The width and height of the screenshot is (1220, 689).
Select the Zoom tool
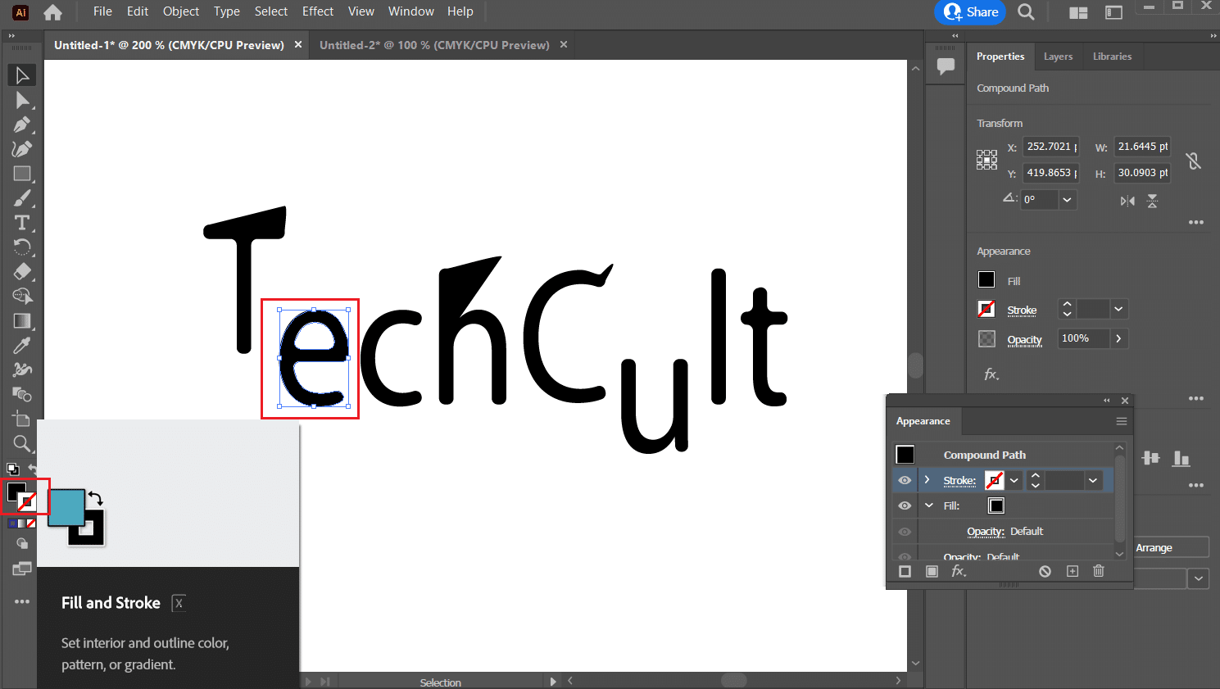point(22,444)
